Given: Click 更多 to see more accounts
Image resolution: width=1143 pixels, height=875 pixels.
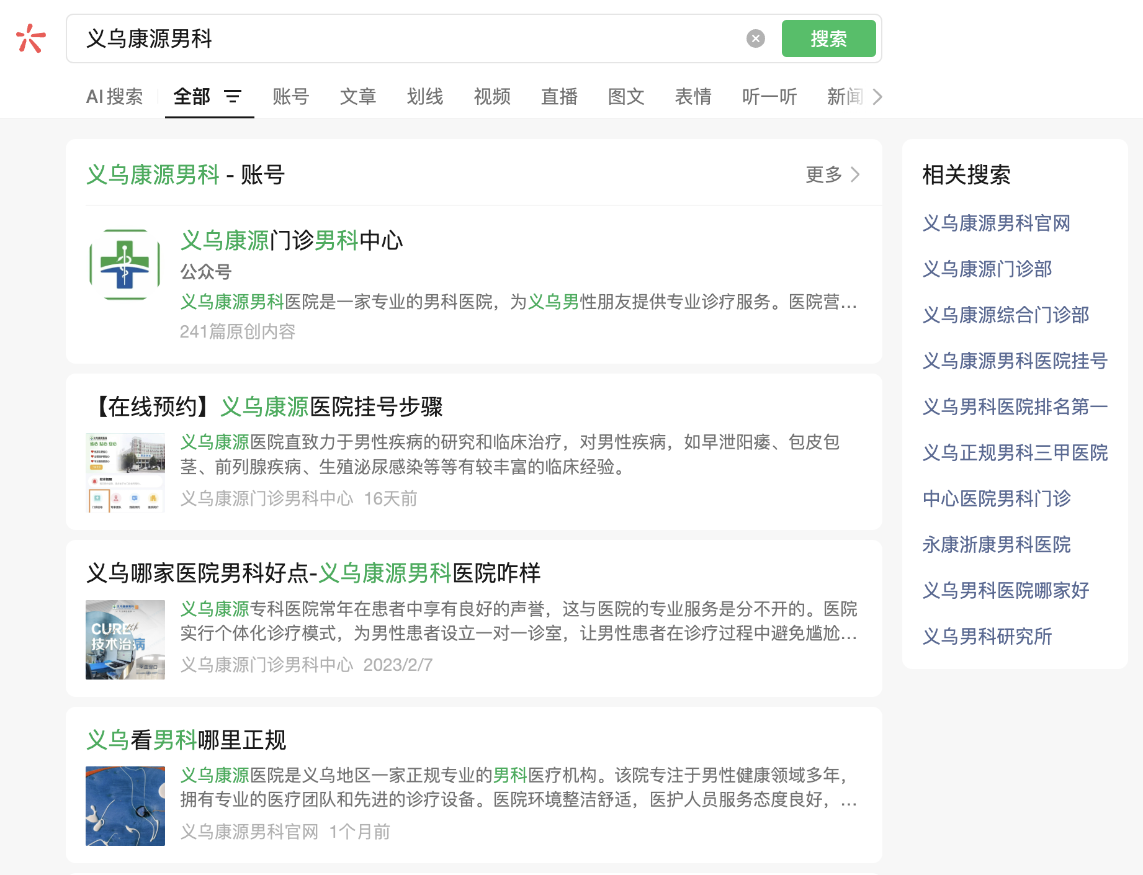Looking at the screenshot, I should coord(823,174).
